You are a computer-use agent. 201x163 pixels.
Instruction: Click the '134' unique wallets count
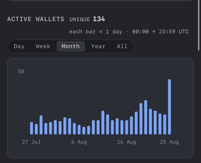99,19
